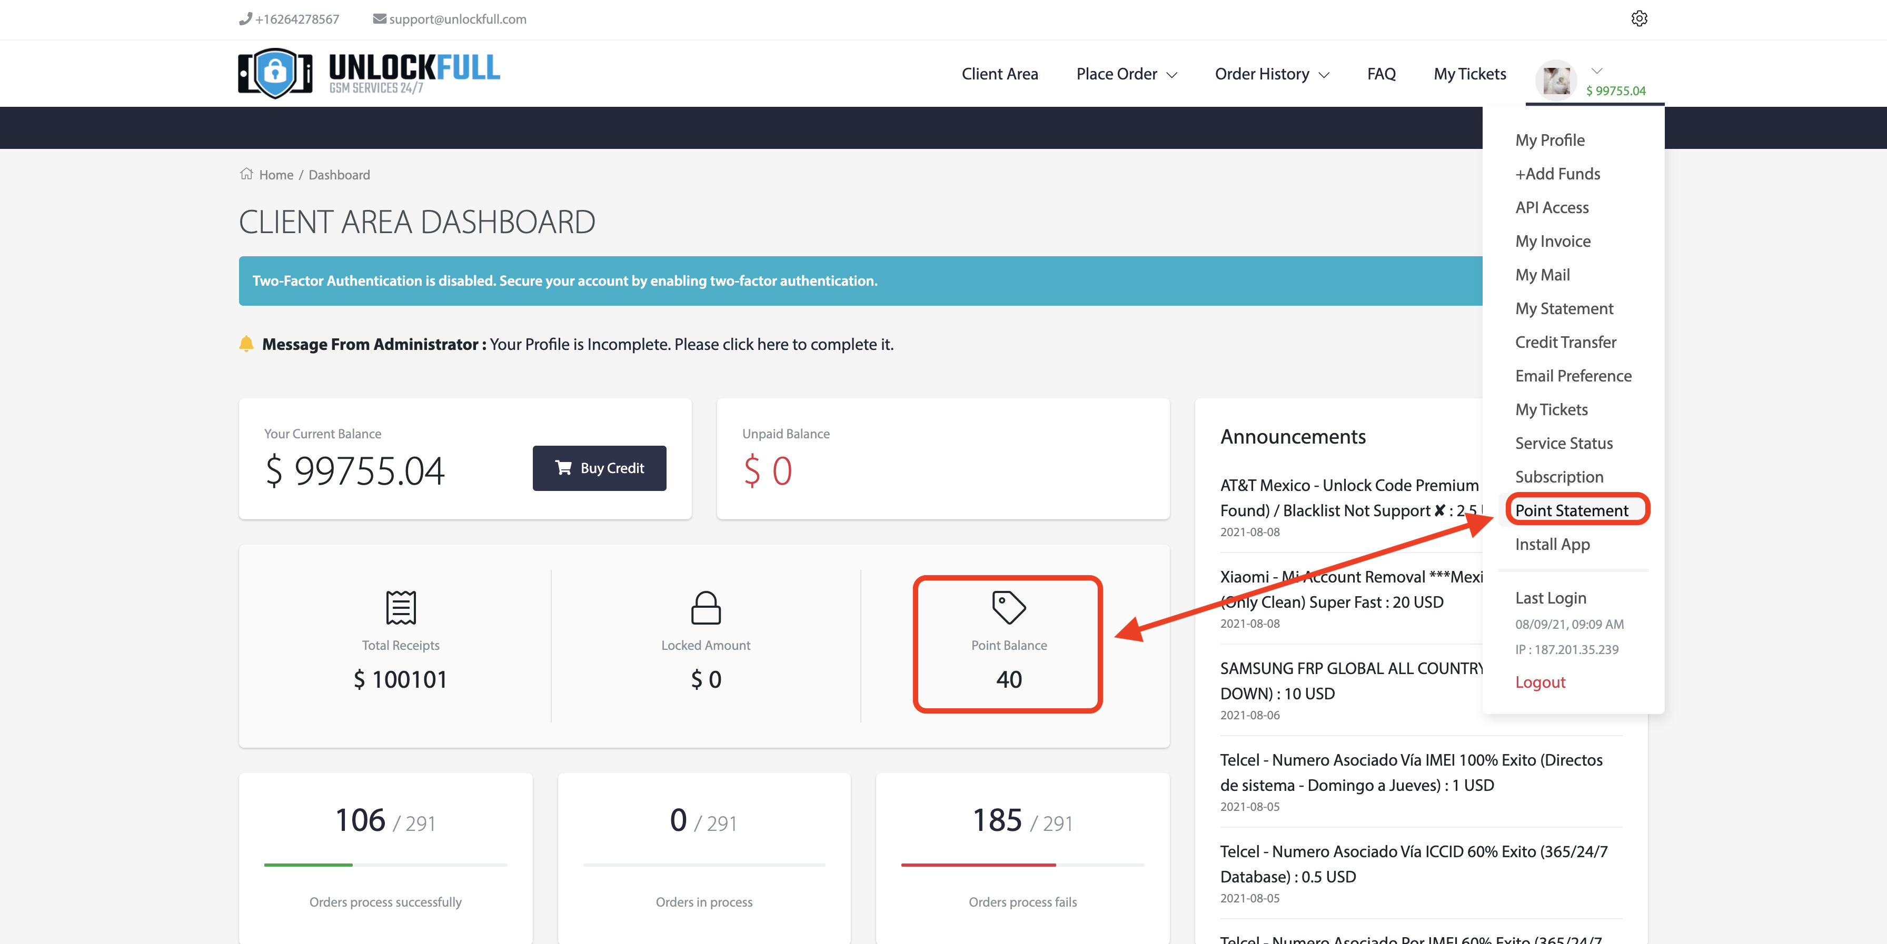The width and height of the screenshot is (1887, 944).
Task: Click the phone icon beside support number
Action: pos(245,18)
